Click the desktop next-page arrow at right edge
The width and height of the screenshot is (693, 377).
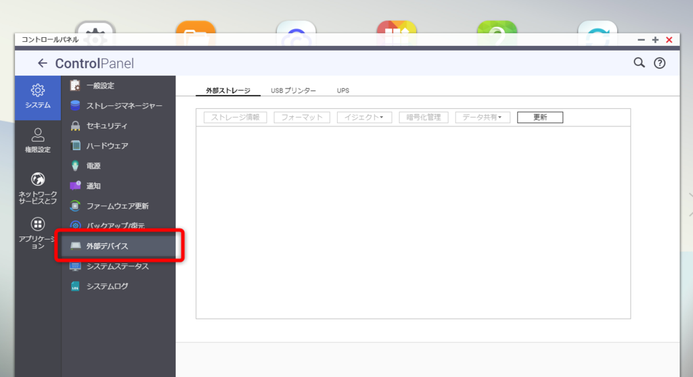(690, 205)
